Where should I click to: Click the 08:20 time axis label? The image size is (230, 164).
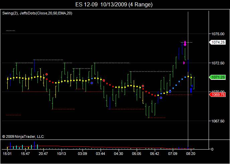point(191,154)
